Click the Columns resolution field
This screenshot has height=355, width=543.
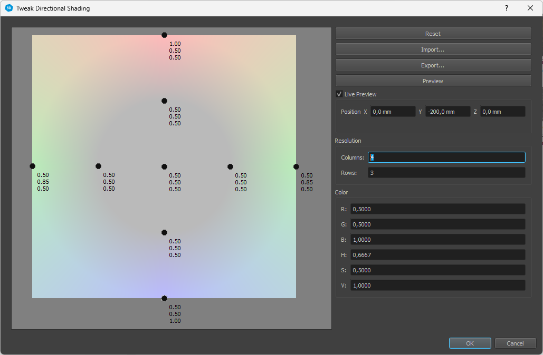point(446,157)
